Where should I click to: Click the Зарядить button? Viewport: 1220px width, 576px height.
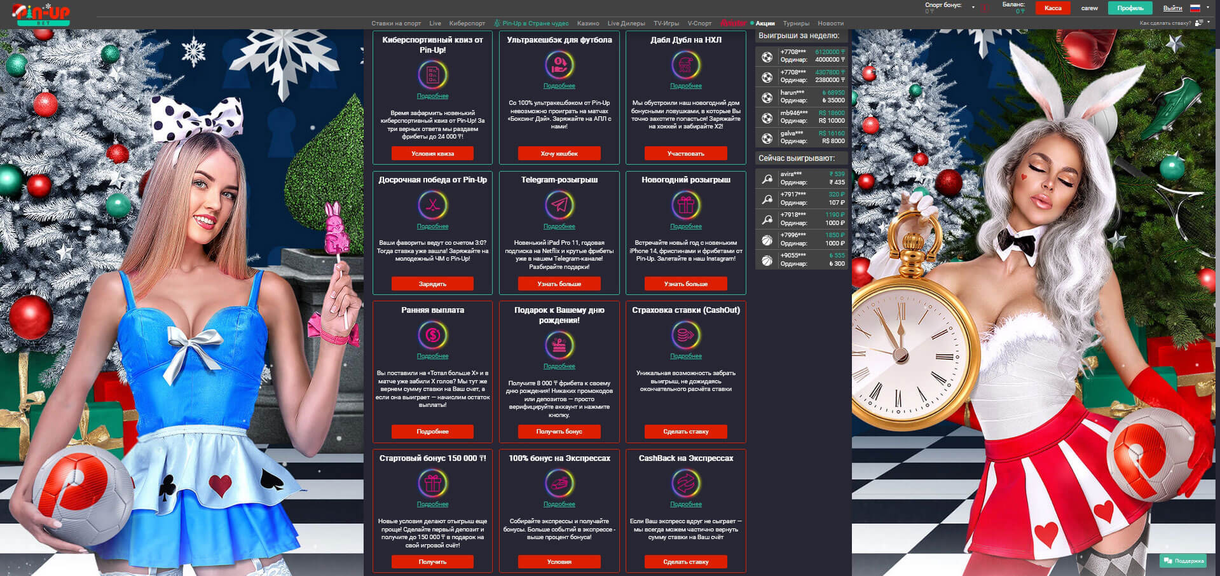[432, 284]
